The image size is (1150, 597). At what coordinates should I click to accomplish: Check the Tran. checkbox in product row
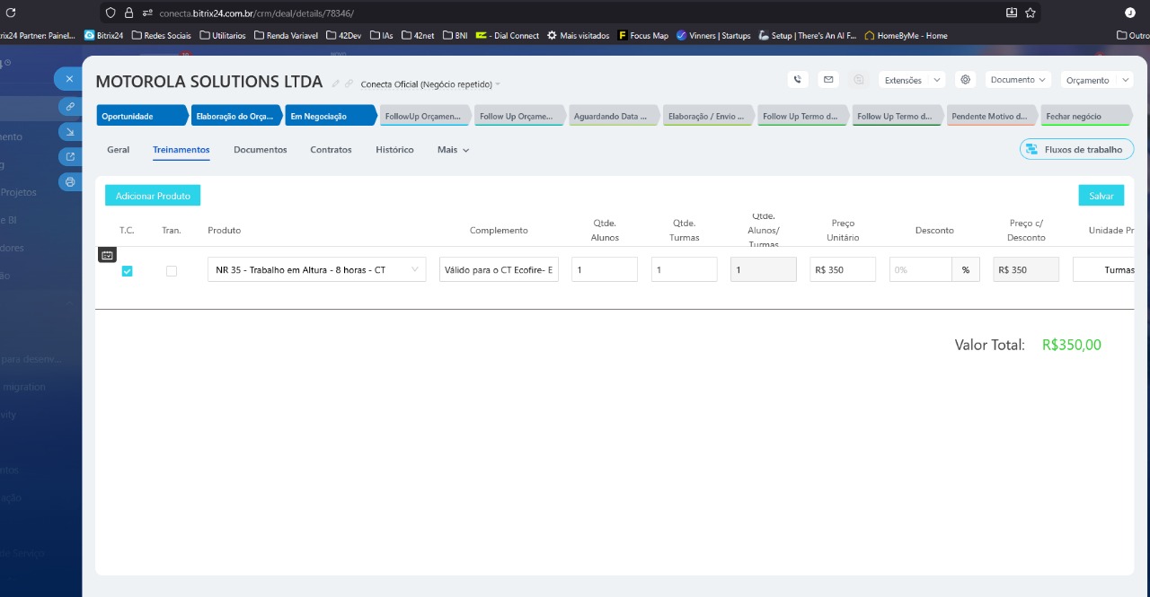point(172,271)
